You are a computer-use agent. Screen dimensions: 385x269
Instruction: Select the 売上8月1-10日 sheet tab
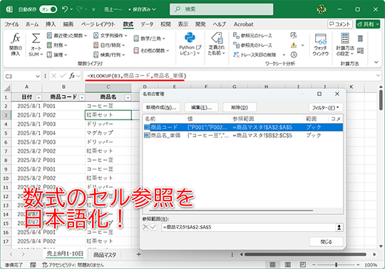pos(65,254)
